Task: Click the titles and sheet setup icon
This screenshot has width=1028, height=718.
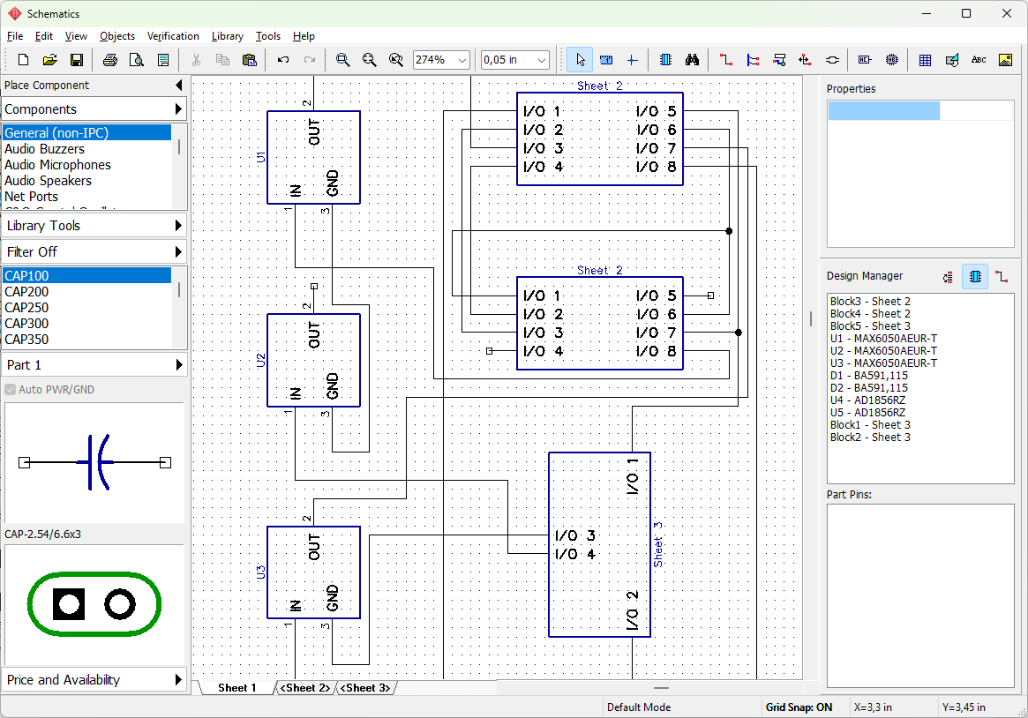Action: (x=163, y=60)
